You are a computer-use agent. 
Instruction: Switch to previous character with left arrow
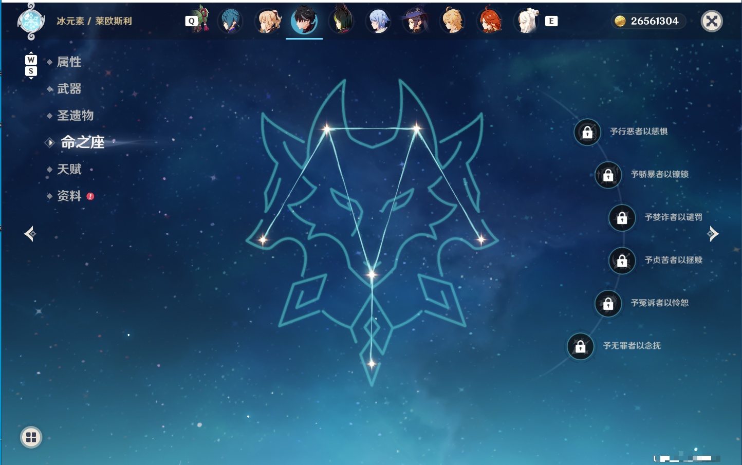(30, 234)
